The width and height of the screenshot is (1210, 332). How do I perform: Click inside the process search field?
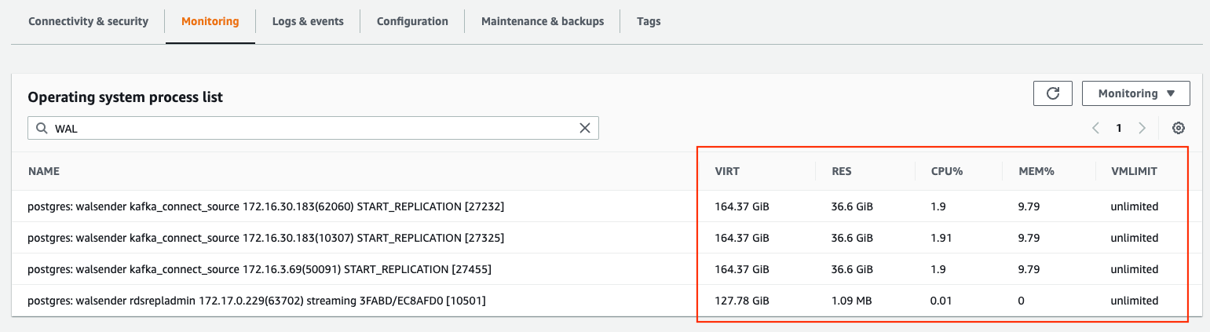pyautogui.click(x=314, y=129)
